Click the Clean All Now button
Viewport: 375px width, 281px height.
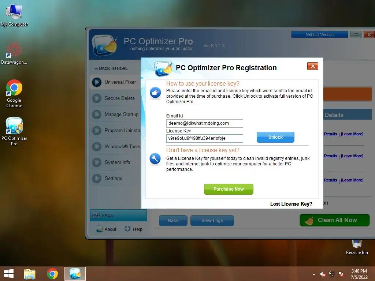click(x=335, y=220)
